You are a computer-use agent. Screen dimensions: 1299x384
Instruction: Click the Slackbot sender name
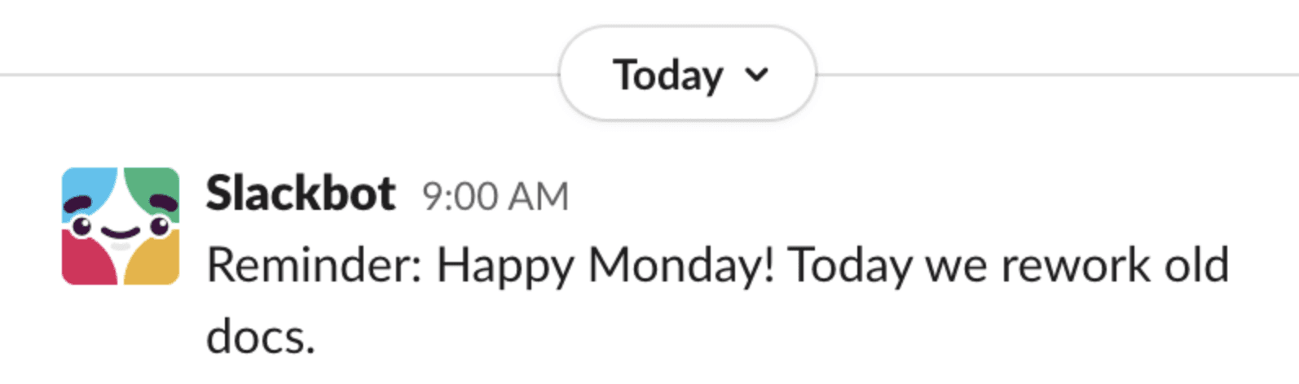[x=300, y=194]
